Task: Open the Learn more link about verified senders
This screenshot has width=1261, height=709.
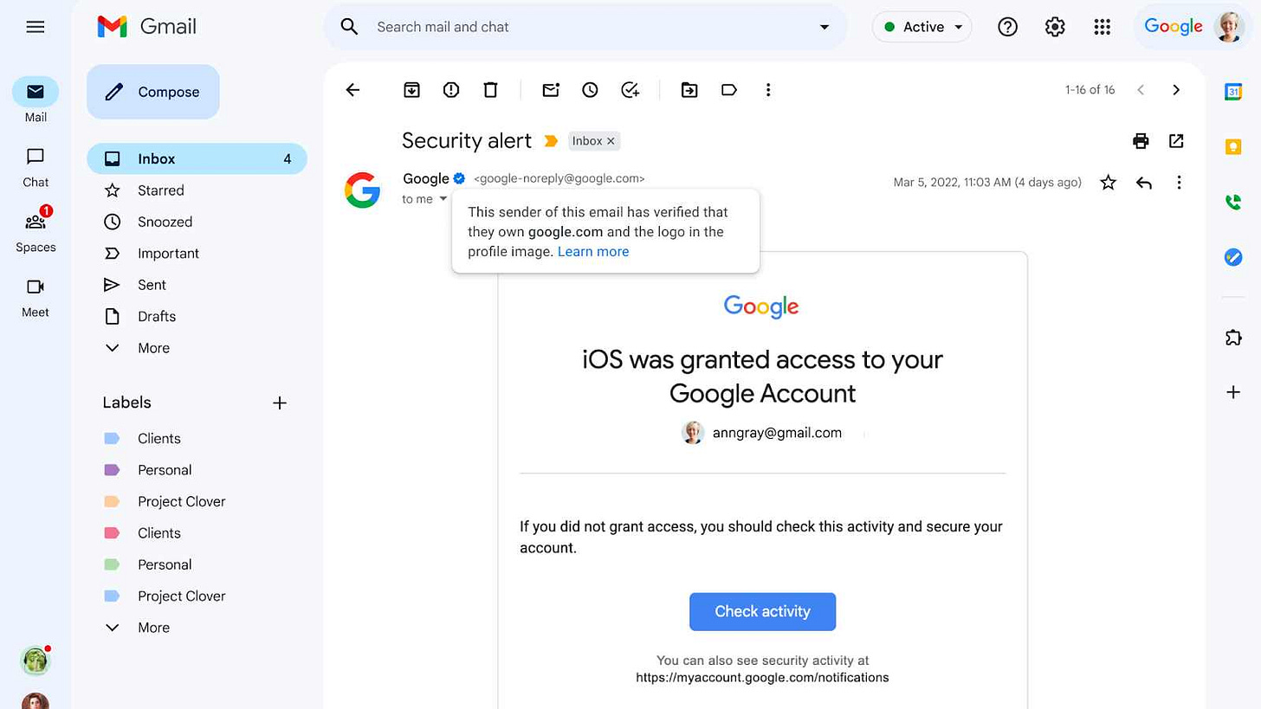Action: pos(592,251)
